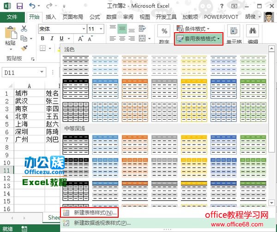
Task: Pick the blue light table style in first 浅色 row
Action: [105, 65]
